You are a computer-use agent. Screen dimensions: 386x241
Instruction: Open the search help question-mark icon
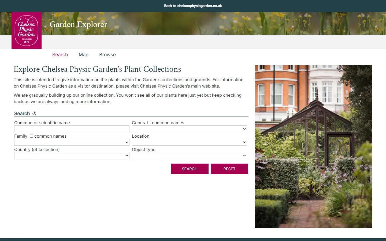34,114
